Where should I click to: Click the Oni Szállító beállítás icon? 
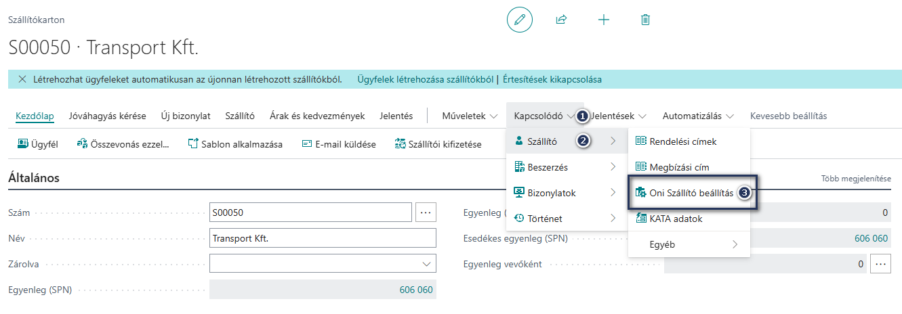(640, 193)
